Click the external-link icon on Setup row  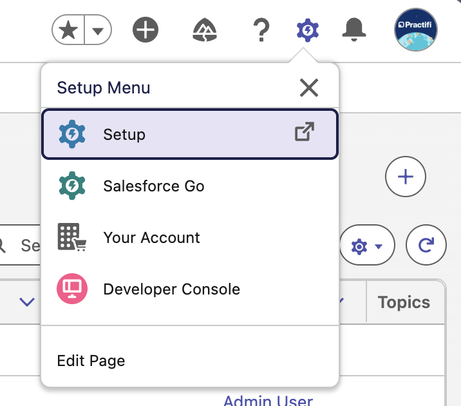305,131
